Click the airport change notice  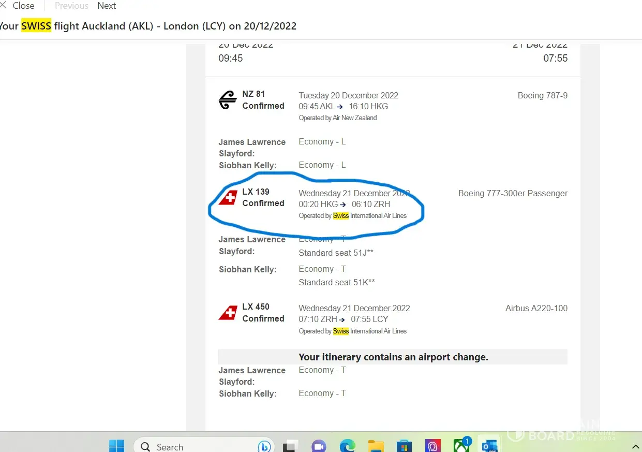pos(394,357)
